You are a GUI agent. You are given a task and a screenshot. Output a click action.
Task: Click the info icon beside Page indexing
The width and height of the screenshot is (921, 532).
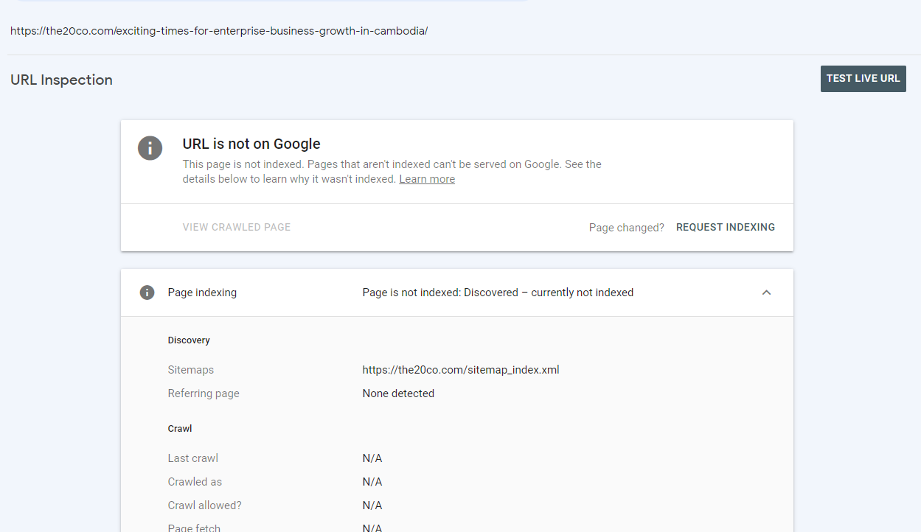pyautogui.click(x=147, y=293)
